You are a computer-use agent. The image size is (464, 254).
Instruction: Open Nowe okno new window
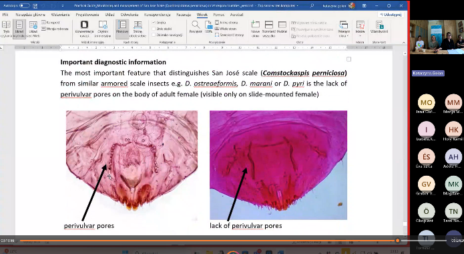255,29
